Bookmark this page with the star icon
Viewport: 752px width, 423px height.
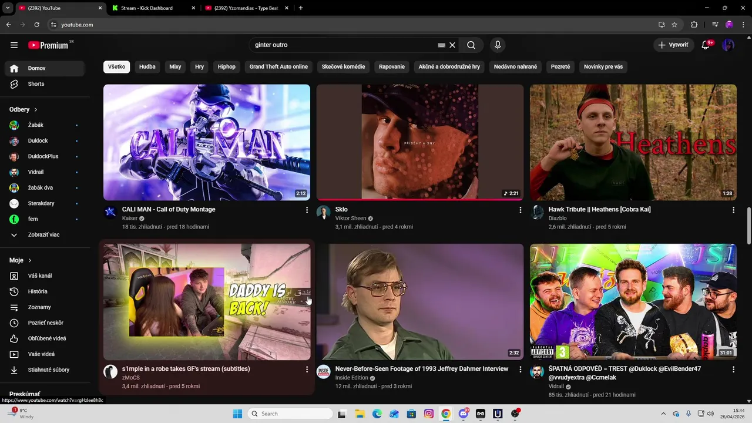tap(674, 25)
